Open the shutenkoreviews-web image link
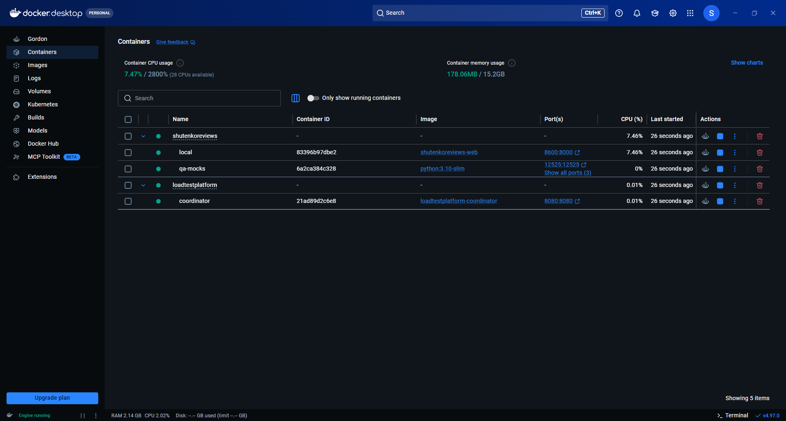 449,153
